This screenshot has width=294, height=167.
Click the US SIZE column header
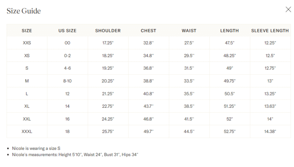pos(67,31)
